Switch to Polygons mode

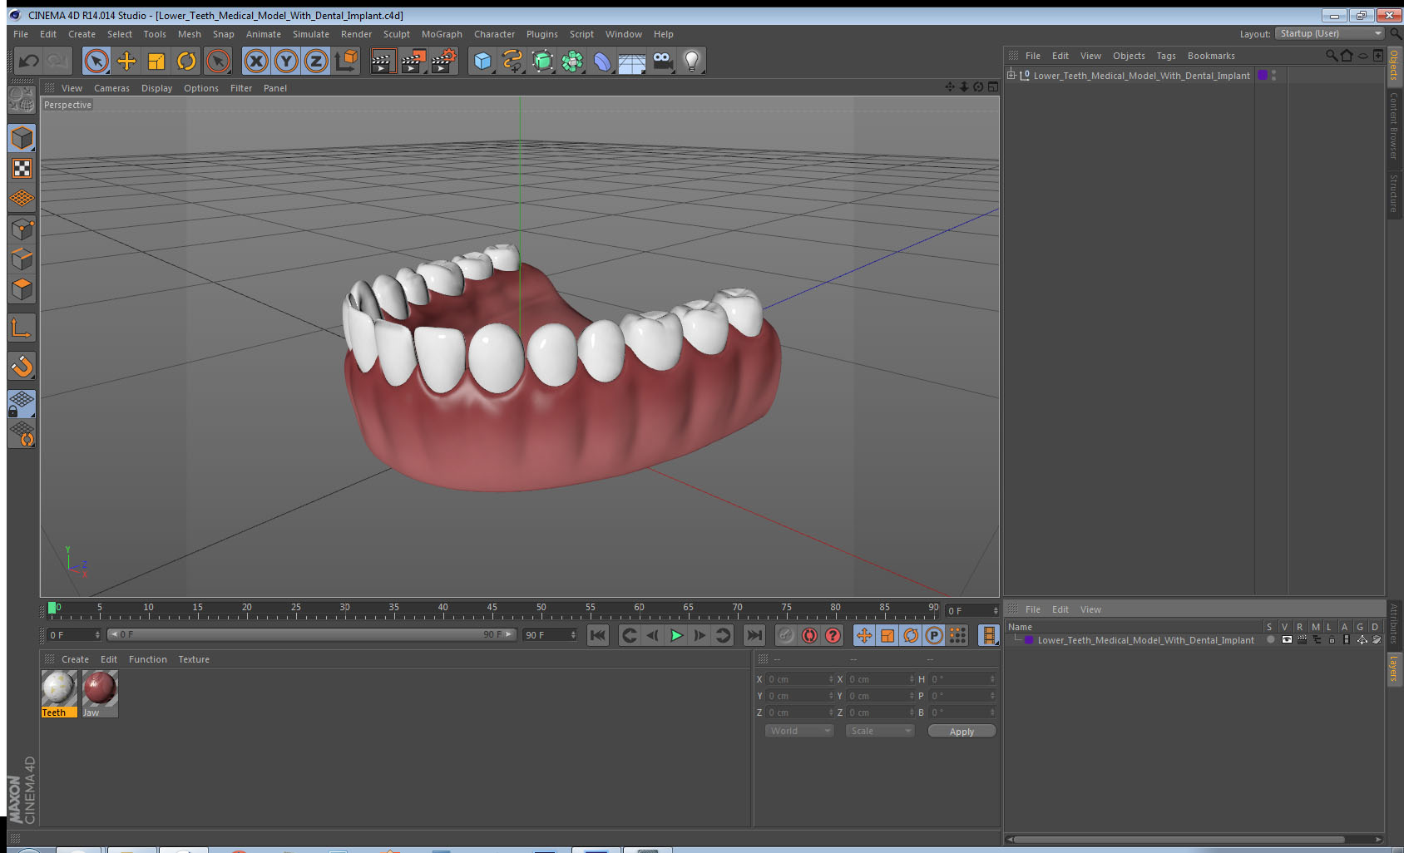pyautogui.click(x=22, y=288)
